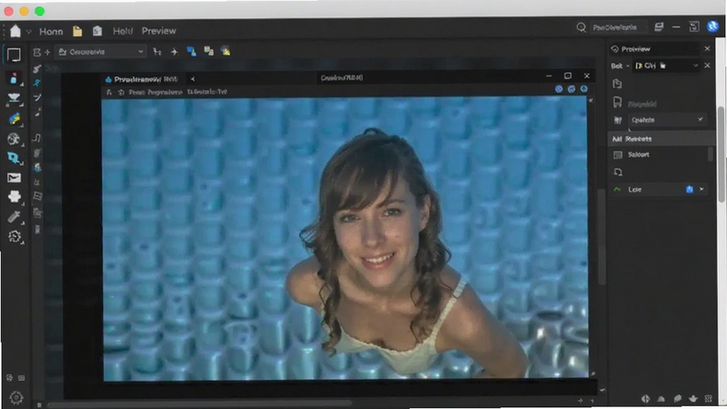Click the stacked panels icon in the top bar

pos(659,27)
